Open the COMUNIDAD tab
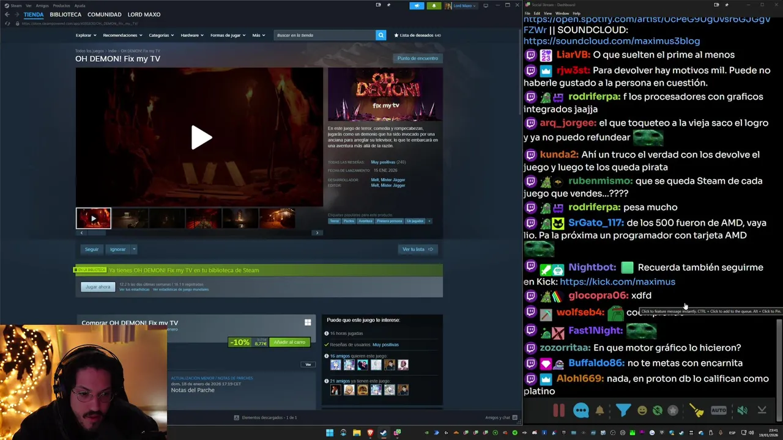 [104, 15]
